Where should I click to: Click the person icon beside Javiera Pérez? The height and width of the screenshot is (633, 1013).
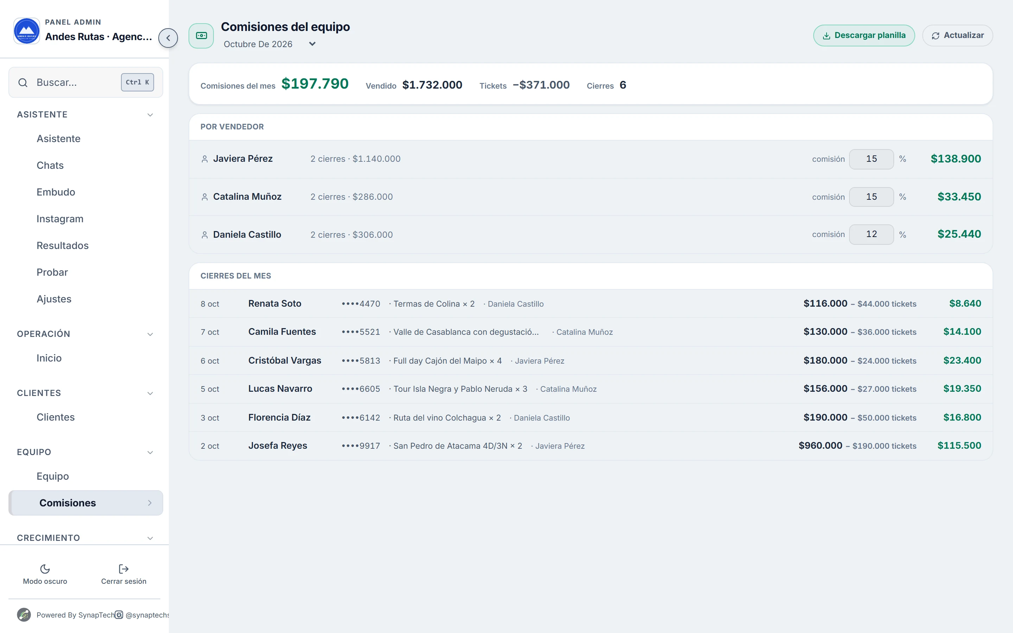point(205,159)
